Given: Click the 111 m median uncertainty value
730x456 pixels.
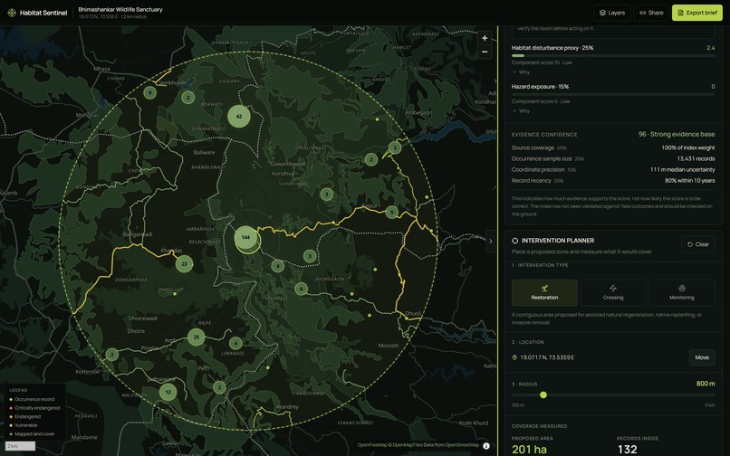Looking at the screenshot, I should [x=683, y=170].
